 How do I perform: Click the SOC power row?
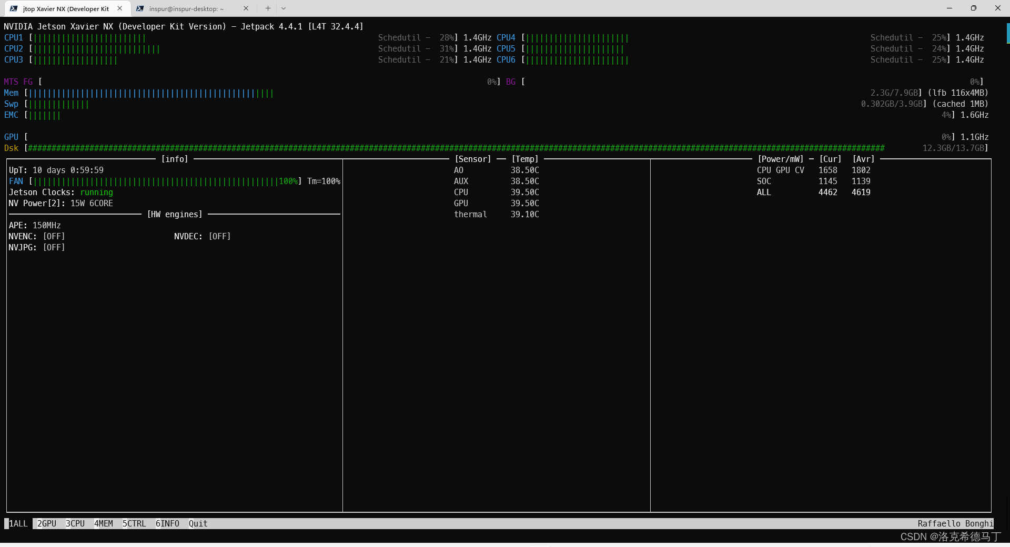[x=814, y=181]
